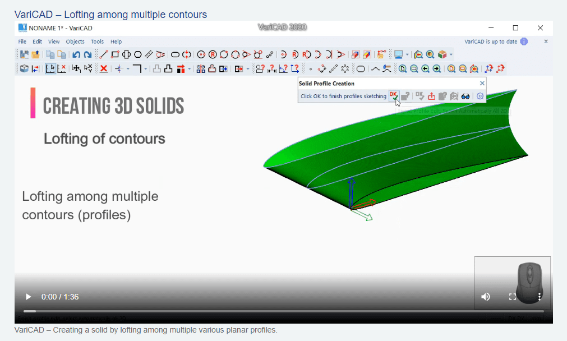Select the Spline curve tool
The height and width of the screenshot is (341, 567).
point(375,69)
